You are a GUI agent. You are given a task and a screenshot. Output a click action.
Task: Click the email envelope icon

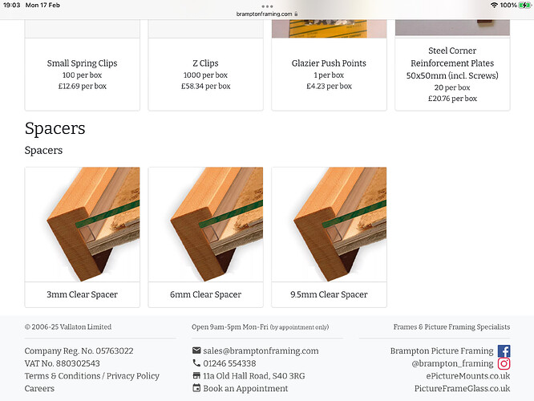(196, 350)
